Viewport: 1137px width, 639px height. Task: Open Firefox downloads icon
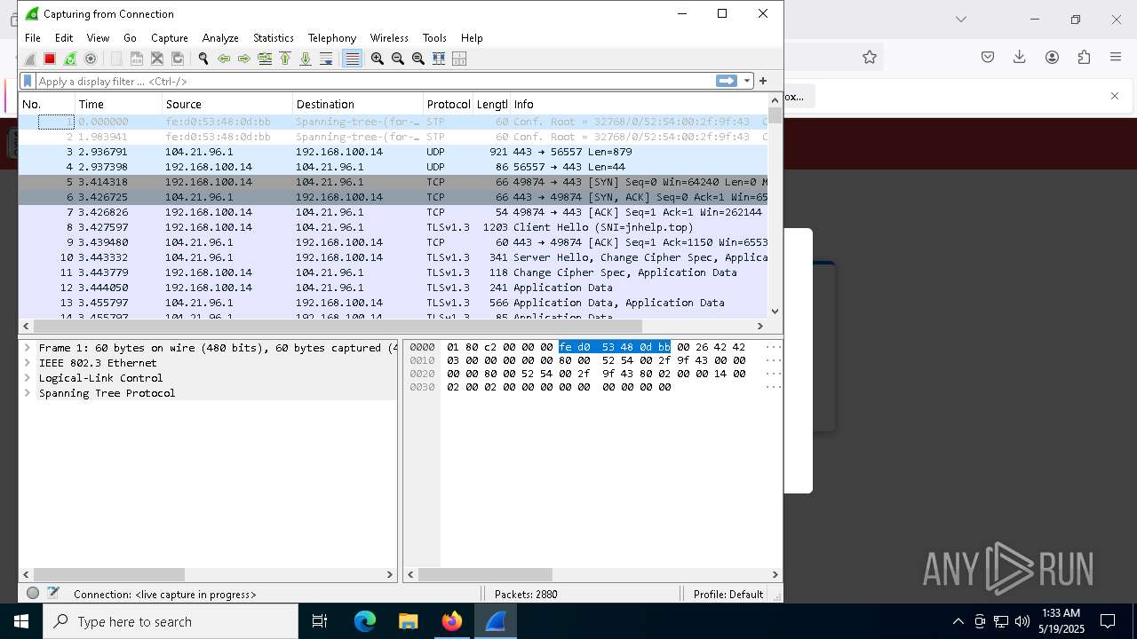coord(1020,57)
